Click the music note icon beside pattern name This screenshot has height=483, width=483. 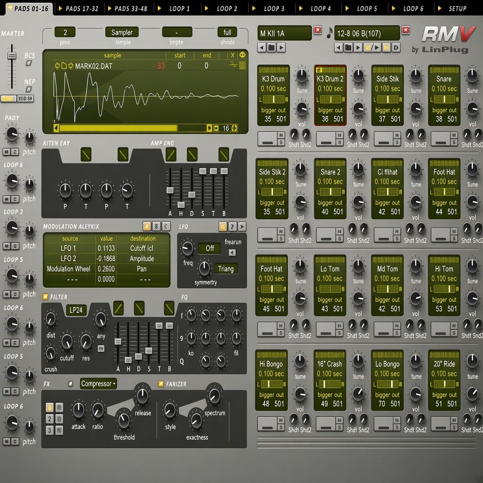click(330, 33)
